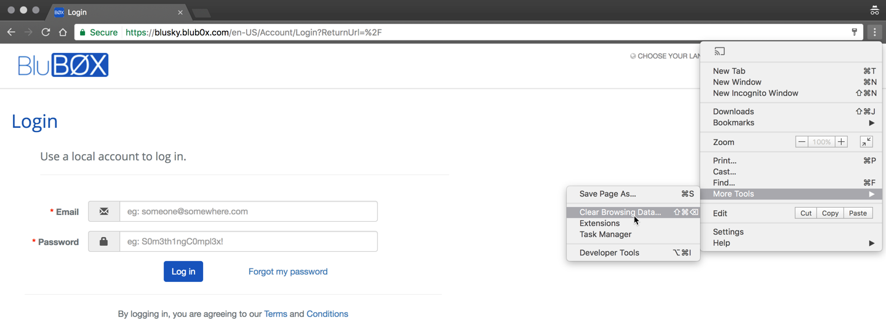Go to the browser home page
The height and width of the screenshot is (325, 886).
(63, 32)
